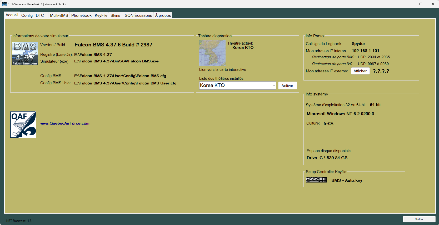
Task: Open the Korea theater map thumbnail
Action: coord(212,53)
